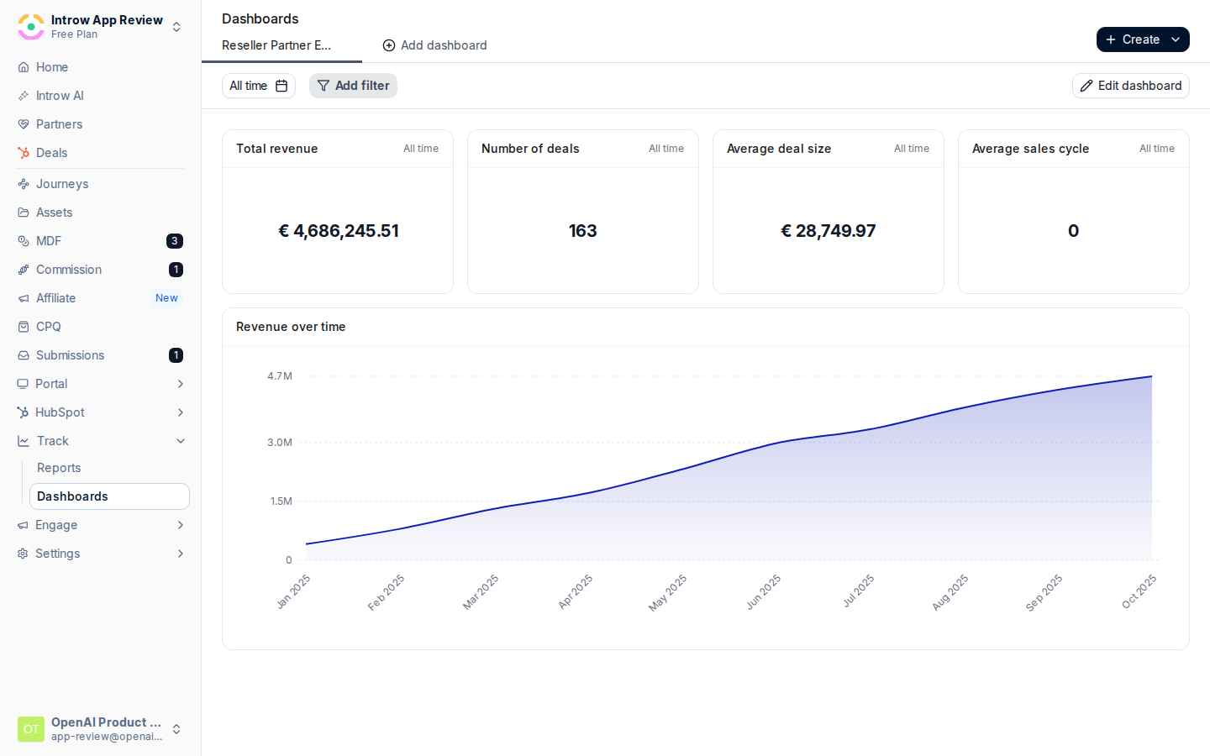Click the Average deal size value € 28,749.97
Image resolution: width=1210 pixels, height=756 pixels.
click(x=828, y=231)
